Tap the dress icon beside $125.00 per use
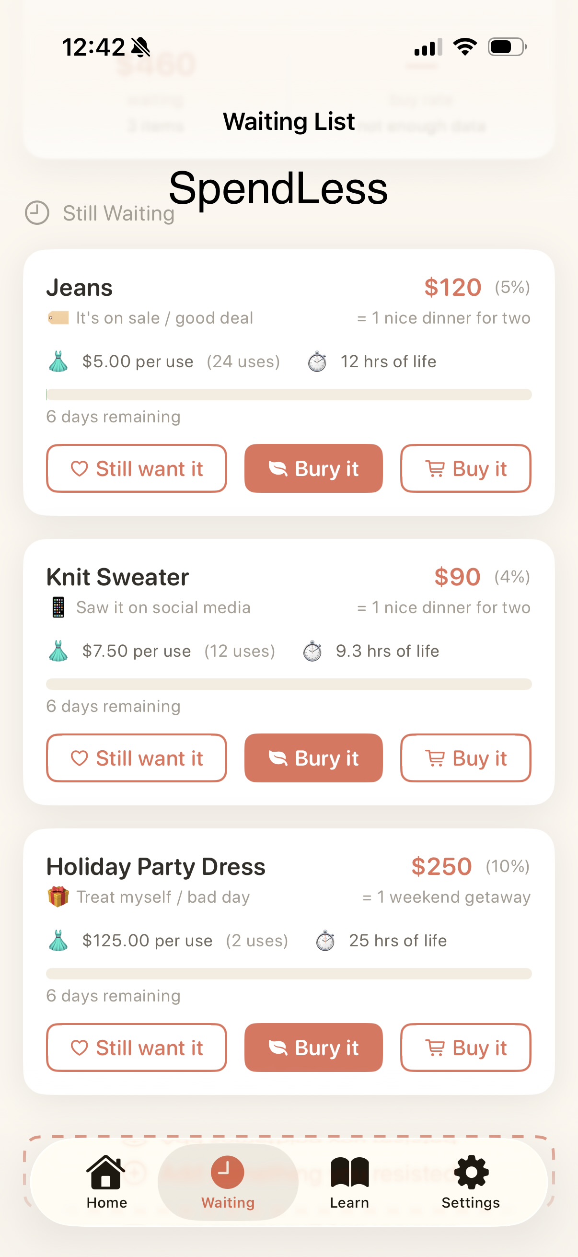The width and height of the screenshot is (578, 1257). [x=58, y=940]
